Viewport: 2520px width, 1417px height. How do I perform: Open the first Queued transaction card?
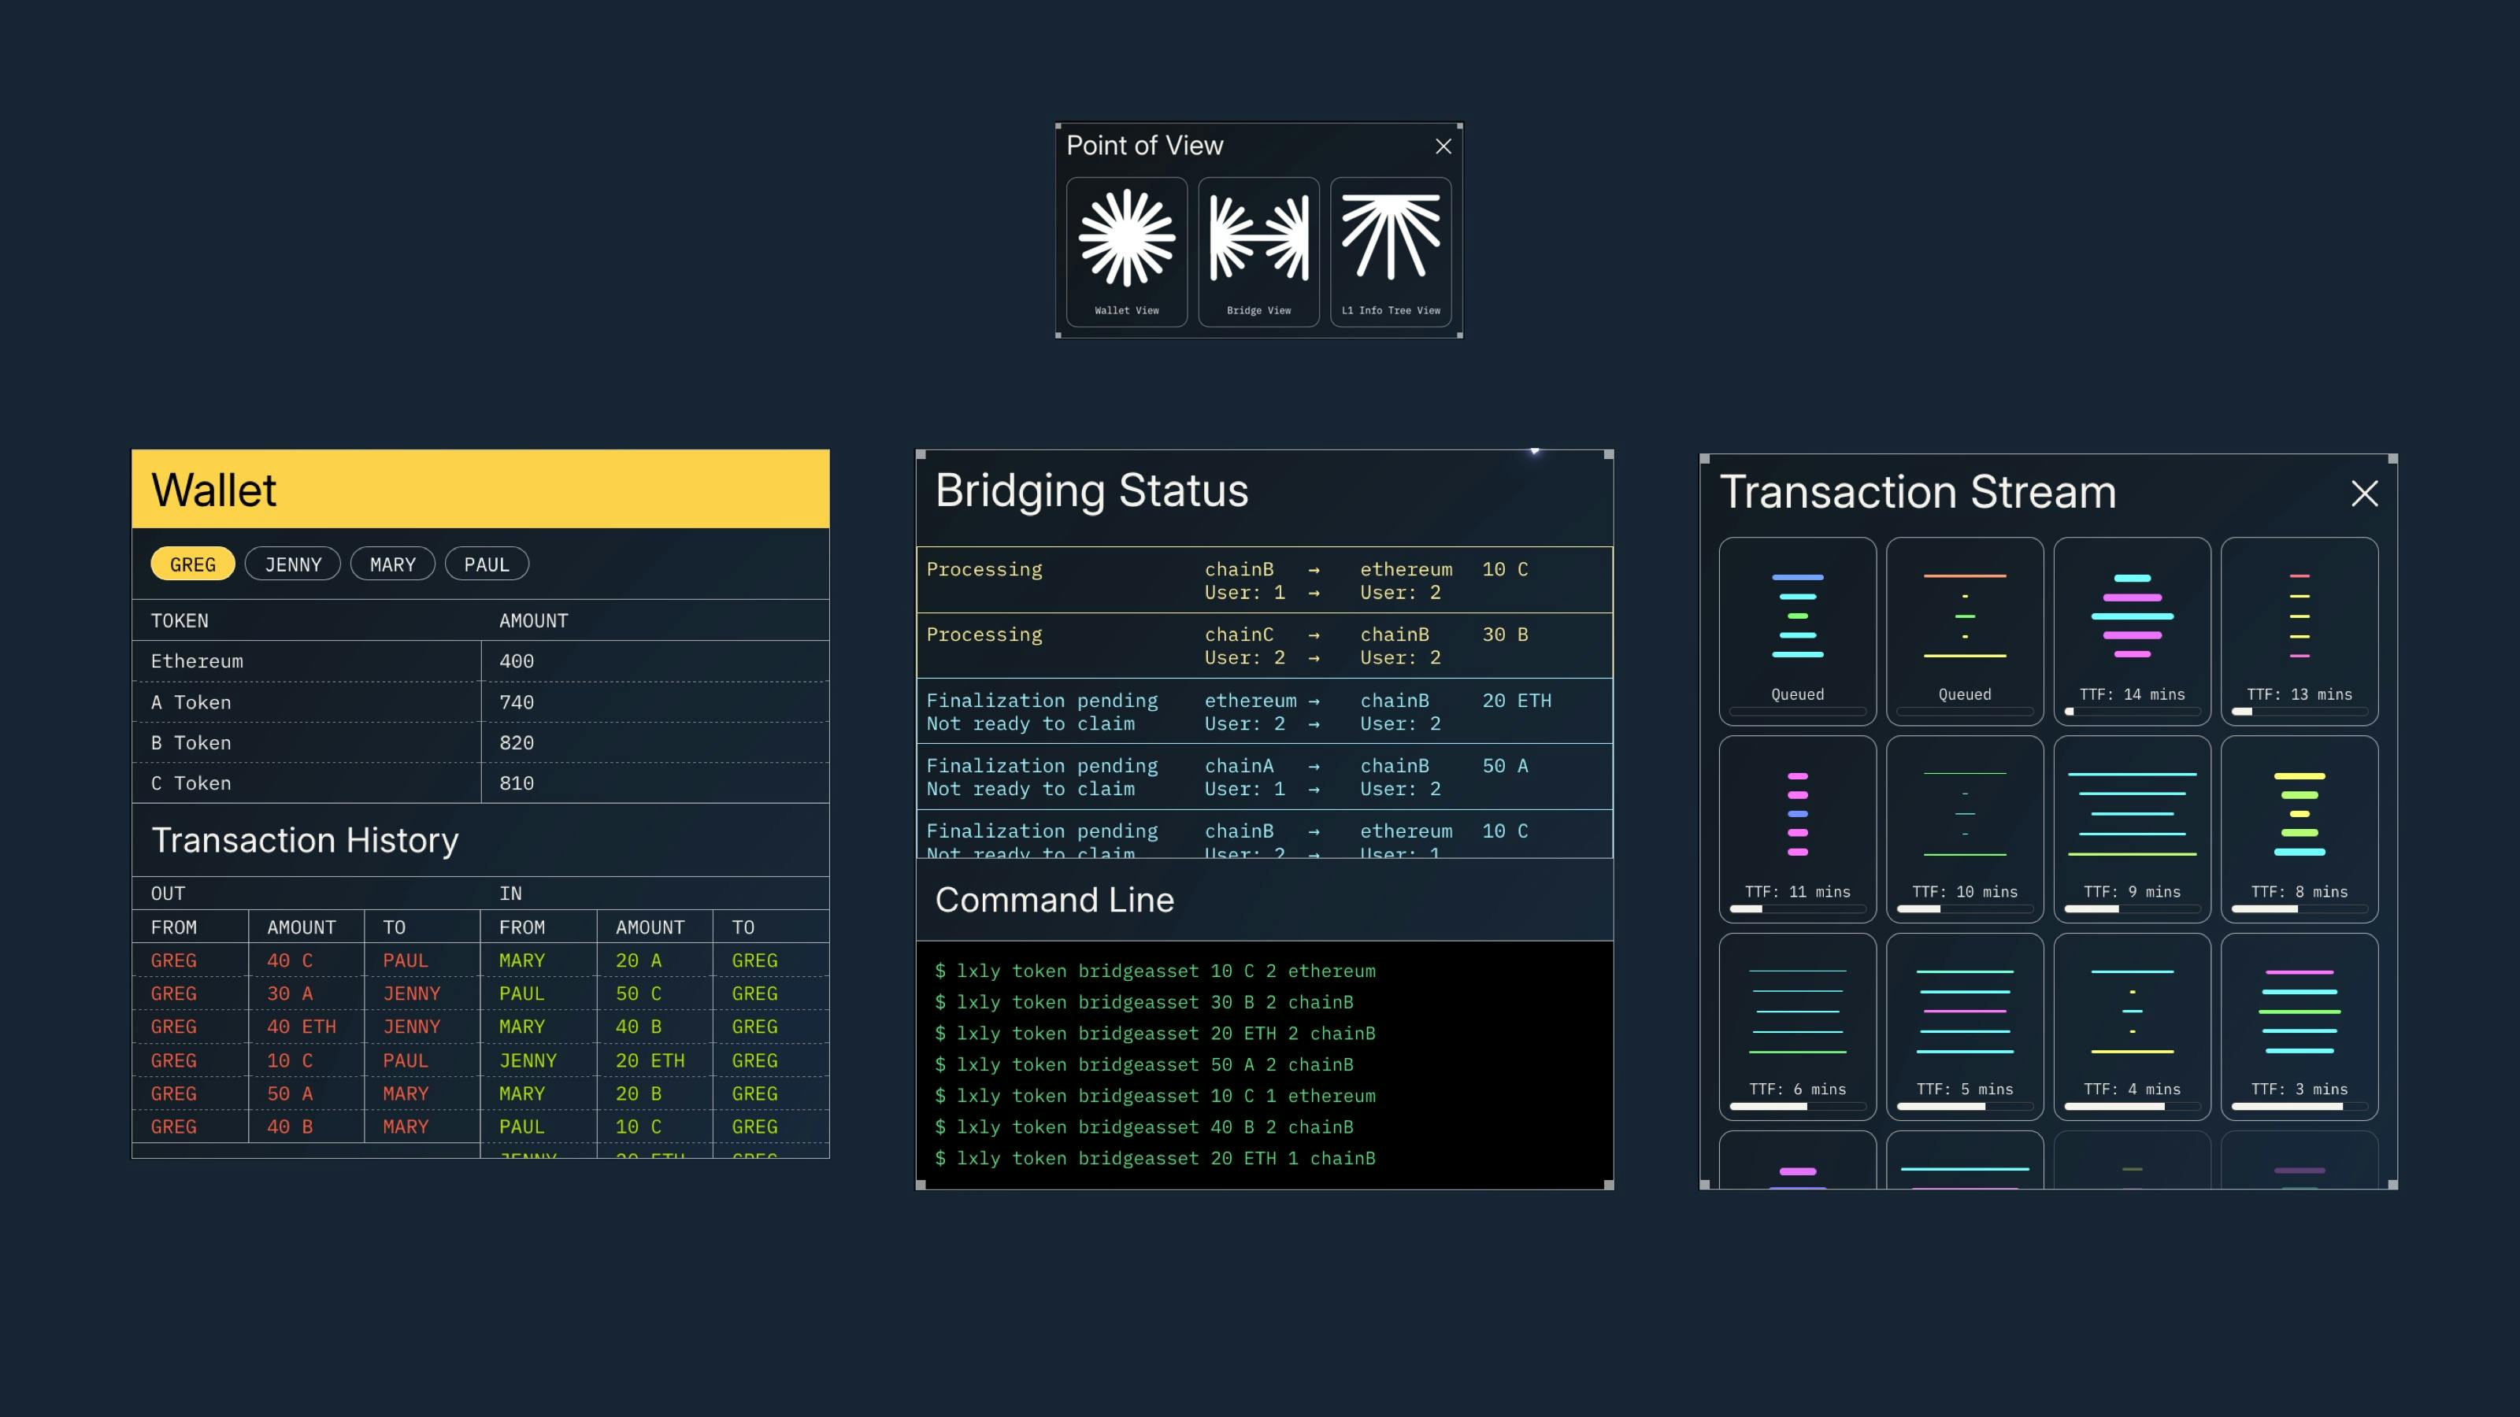1797,630
